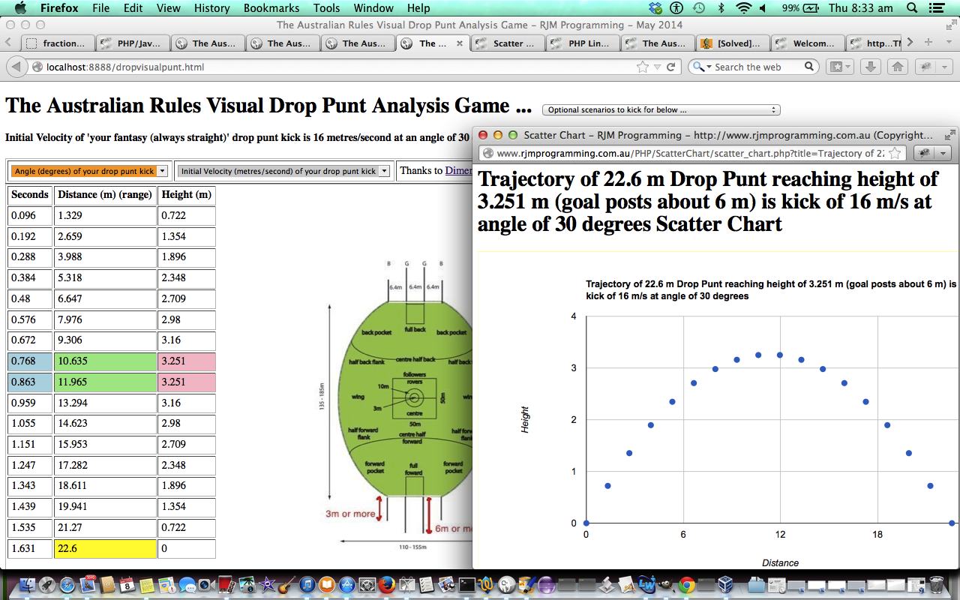The height and width of the screenshot is (600, 960).
Task: Switch to the Scatter tab
Action: (508, 43)
